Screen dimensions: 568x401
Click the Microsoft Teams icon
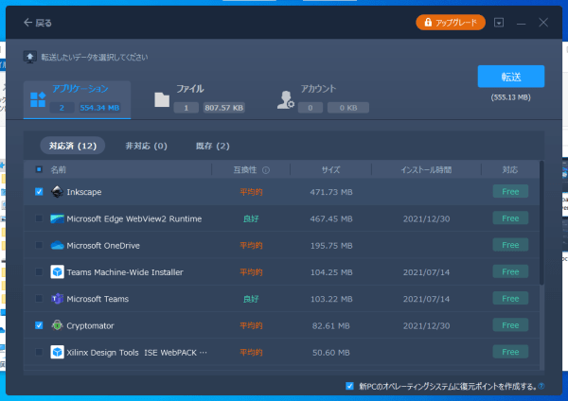pyautogui.click(x=57, y=299)
